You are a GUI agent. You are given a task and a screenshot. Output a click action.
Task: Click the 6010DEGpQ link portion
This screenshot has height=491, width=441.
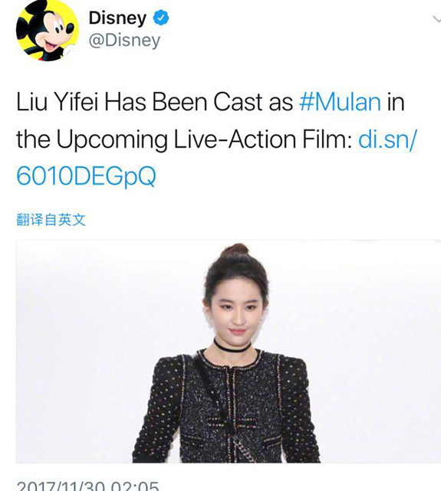pyautogui.click(x=86, y=177)
